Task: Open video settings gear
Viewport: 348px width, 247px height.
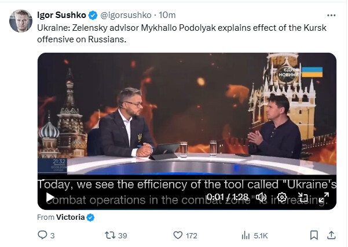Action: pyautogui.click(x=283, y=198)
